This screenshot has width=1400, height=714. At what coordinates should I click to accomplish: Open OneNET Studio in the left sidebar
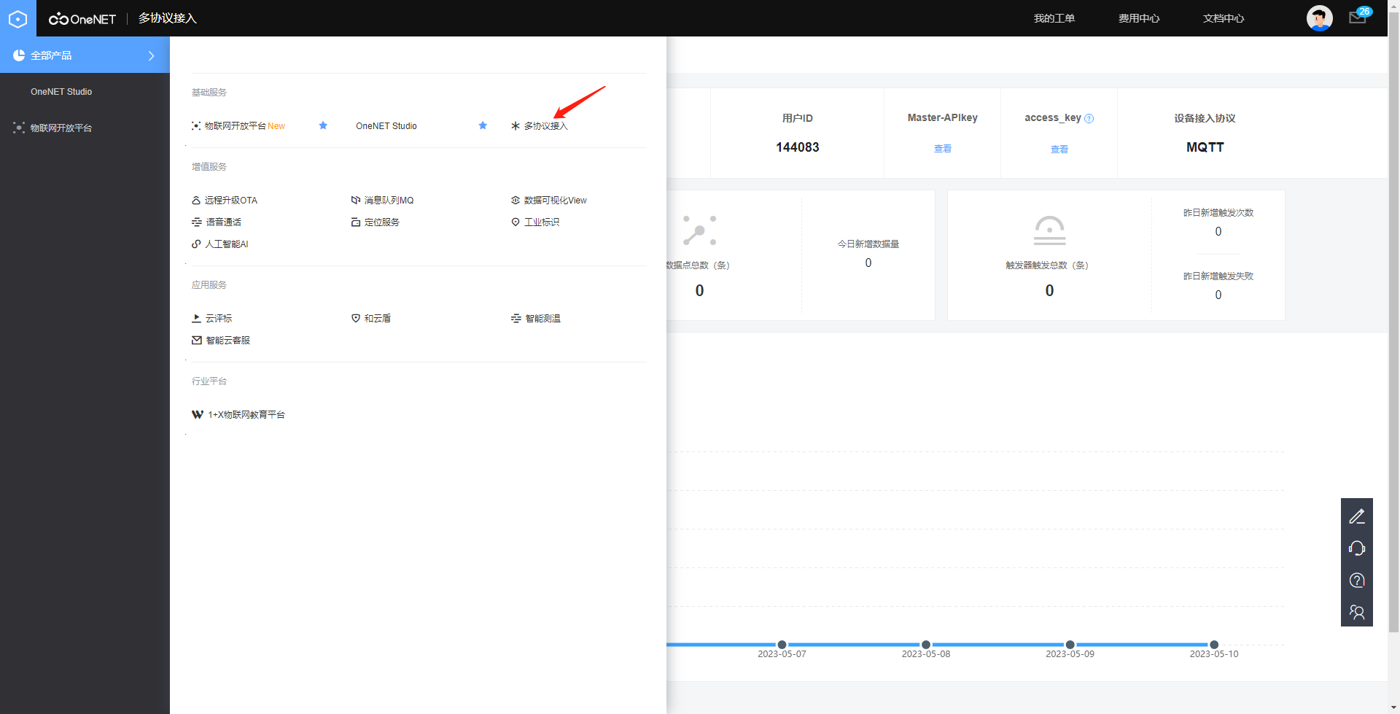[61, 92]
